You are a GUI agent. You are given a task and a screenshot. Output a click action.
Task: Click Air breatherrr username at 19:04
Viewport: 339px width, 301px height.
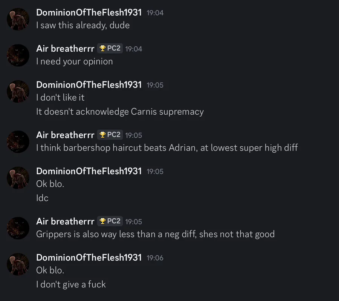[x=65, y=49]
